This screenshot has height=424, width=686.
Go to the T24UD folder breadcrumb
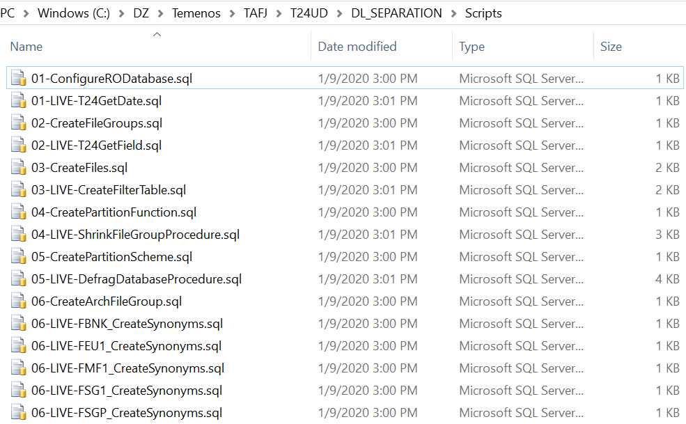click(x=309, y=13)
